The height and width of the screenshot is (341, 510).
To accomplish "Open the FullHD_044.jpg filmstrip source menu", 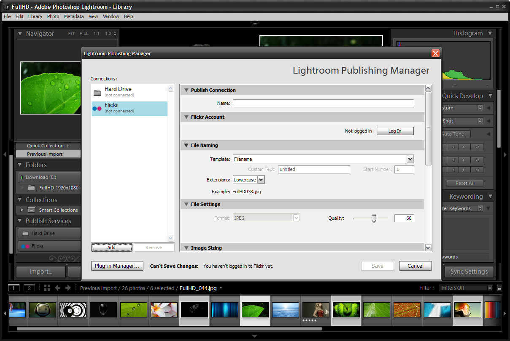I will click(201, 288).
